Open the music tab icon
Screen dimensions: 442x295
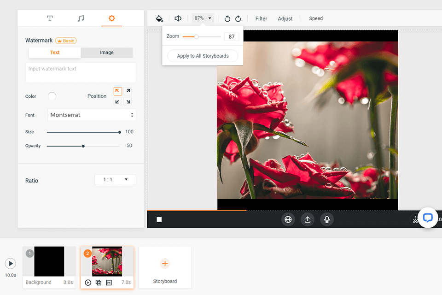coord(81,18)
